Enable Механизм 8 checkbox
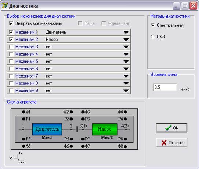 pos(11,83)
